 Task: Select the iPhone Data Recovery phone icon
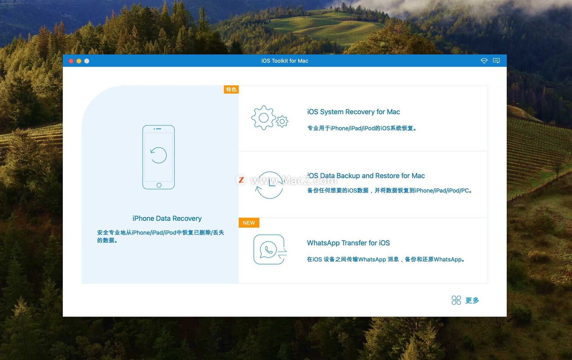158,157
